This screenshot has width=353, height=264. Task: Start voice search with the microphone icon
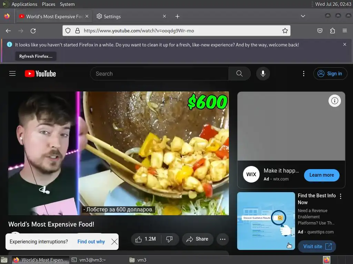point(263,74)
